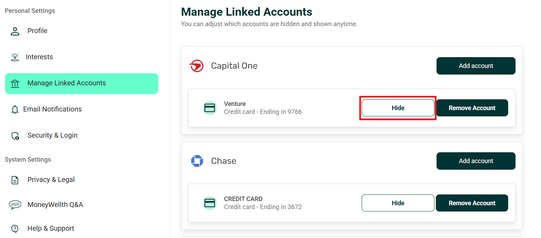541x238 pixels.
Task: Click the Help & Support question icon
Action: (x=15, y=229)
